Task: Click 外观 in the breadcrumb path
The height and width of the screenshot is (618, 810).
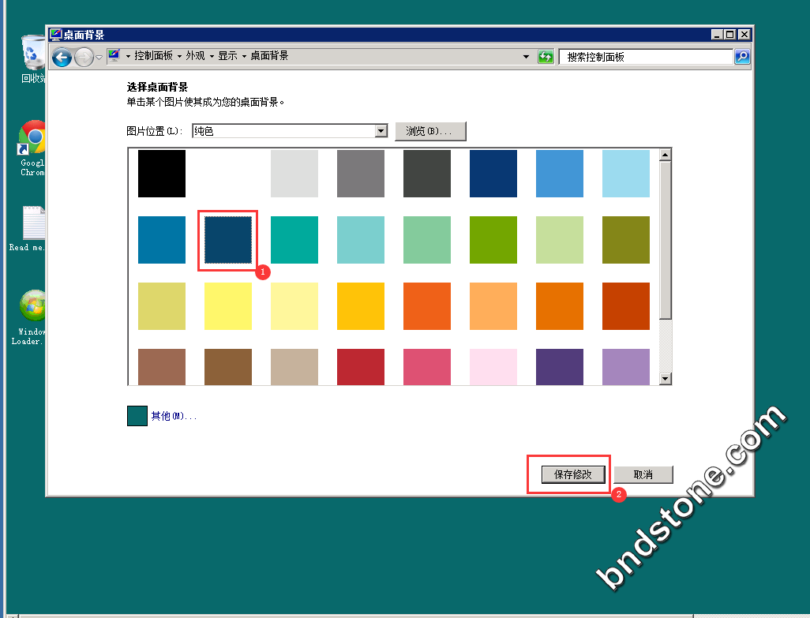Action: tap(195, 56)
